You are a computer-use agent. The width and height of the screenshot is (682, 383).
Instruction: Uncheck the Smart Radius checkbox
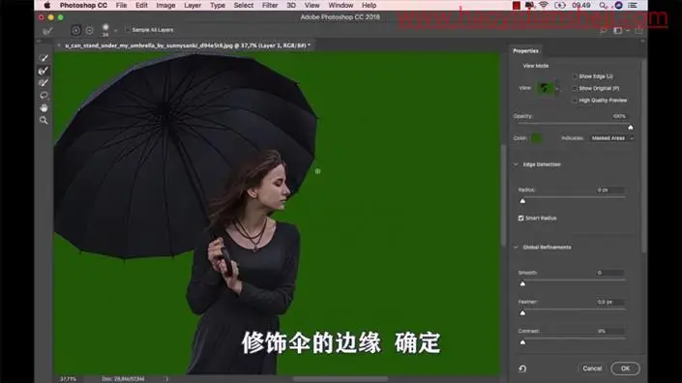[x=520, y=219]
